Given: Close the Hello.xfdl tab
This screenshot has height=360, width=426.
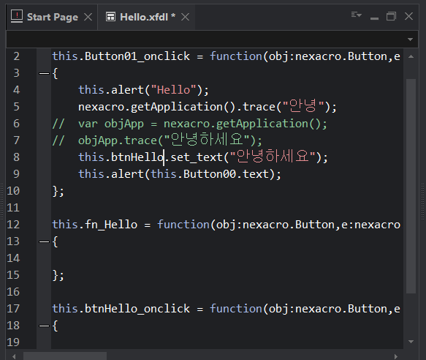Looking at the screenshot, I should 186,17.
